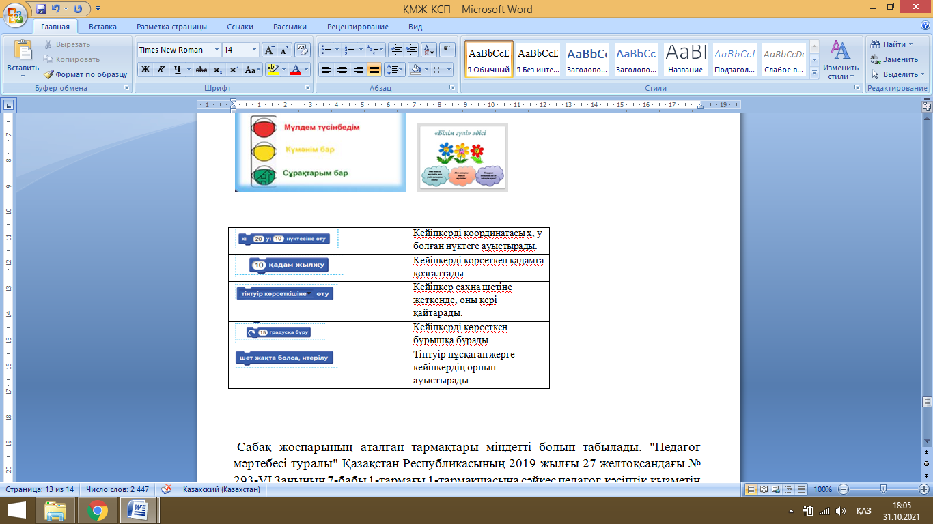Viewport: 933px width, 524px height.
Task: Expand the bullet library dropdown arrow
Action: click(x=336, y=50)
